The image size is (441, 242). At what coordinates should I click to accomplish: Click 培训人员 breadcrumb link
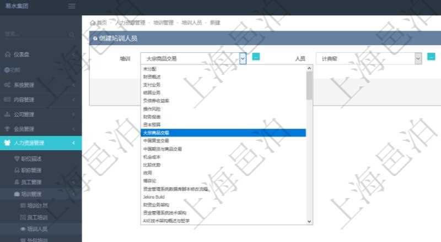pos(192,23)
